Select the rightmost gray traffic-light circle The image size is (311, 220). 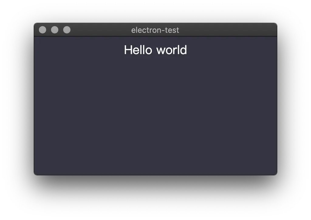[x=67, y=30]
